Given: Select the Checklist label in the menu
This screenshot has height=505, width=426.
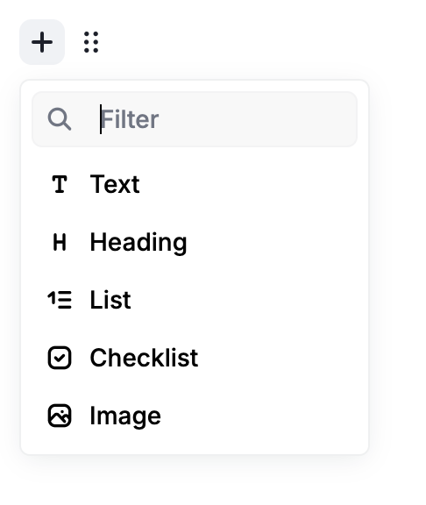Looking at the screenshot, I should coord(144,358).
